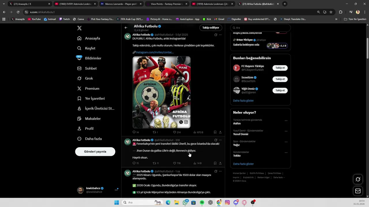Open WhatsApp from Windows taskbar
The width and height of the screenshot is (369, 207).
(x=185, y=202)
